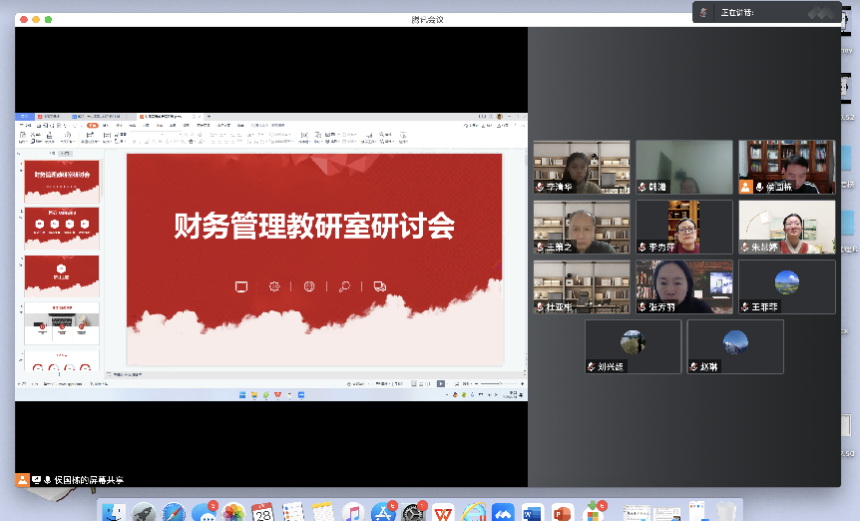Click the muted mic icon on 李清华's tile
Screen dimensions: 860x521
(x=540, y=187)
